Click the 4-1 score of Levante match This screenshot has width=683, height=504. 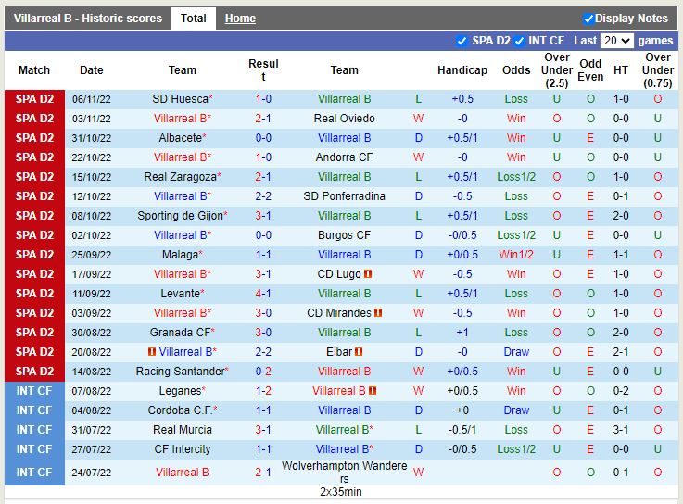pos(263,294)
